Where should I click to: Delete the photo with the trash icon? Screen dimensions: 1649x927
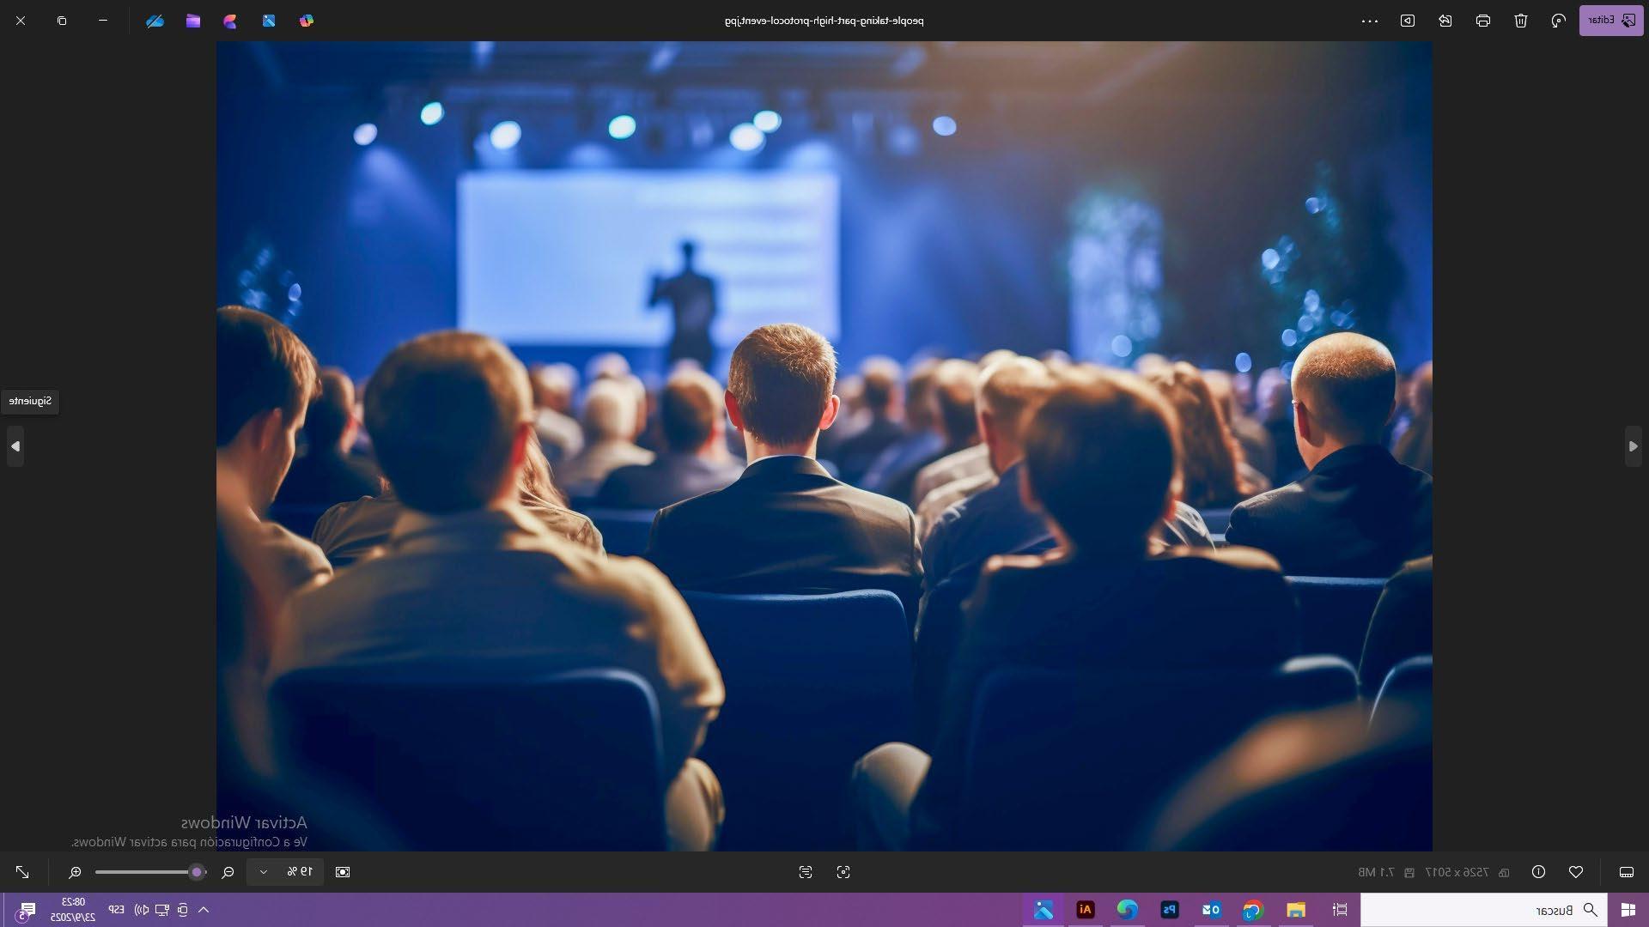(x=1520, y=21)
